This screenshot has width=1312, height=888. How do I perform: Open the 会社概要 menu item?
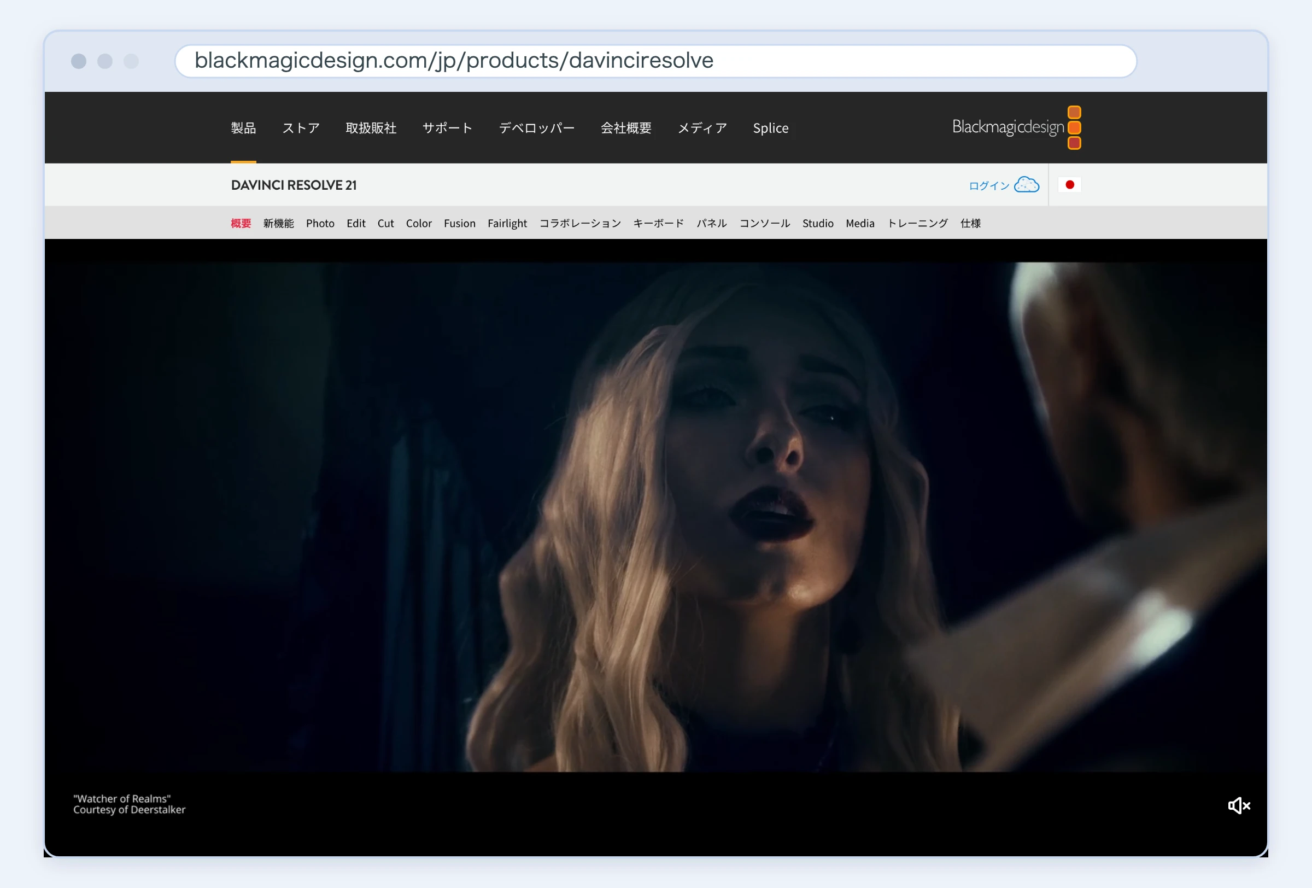point(626,128)
